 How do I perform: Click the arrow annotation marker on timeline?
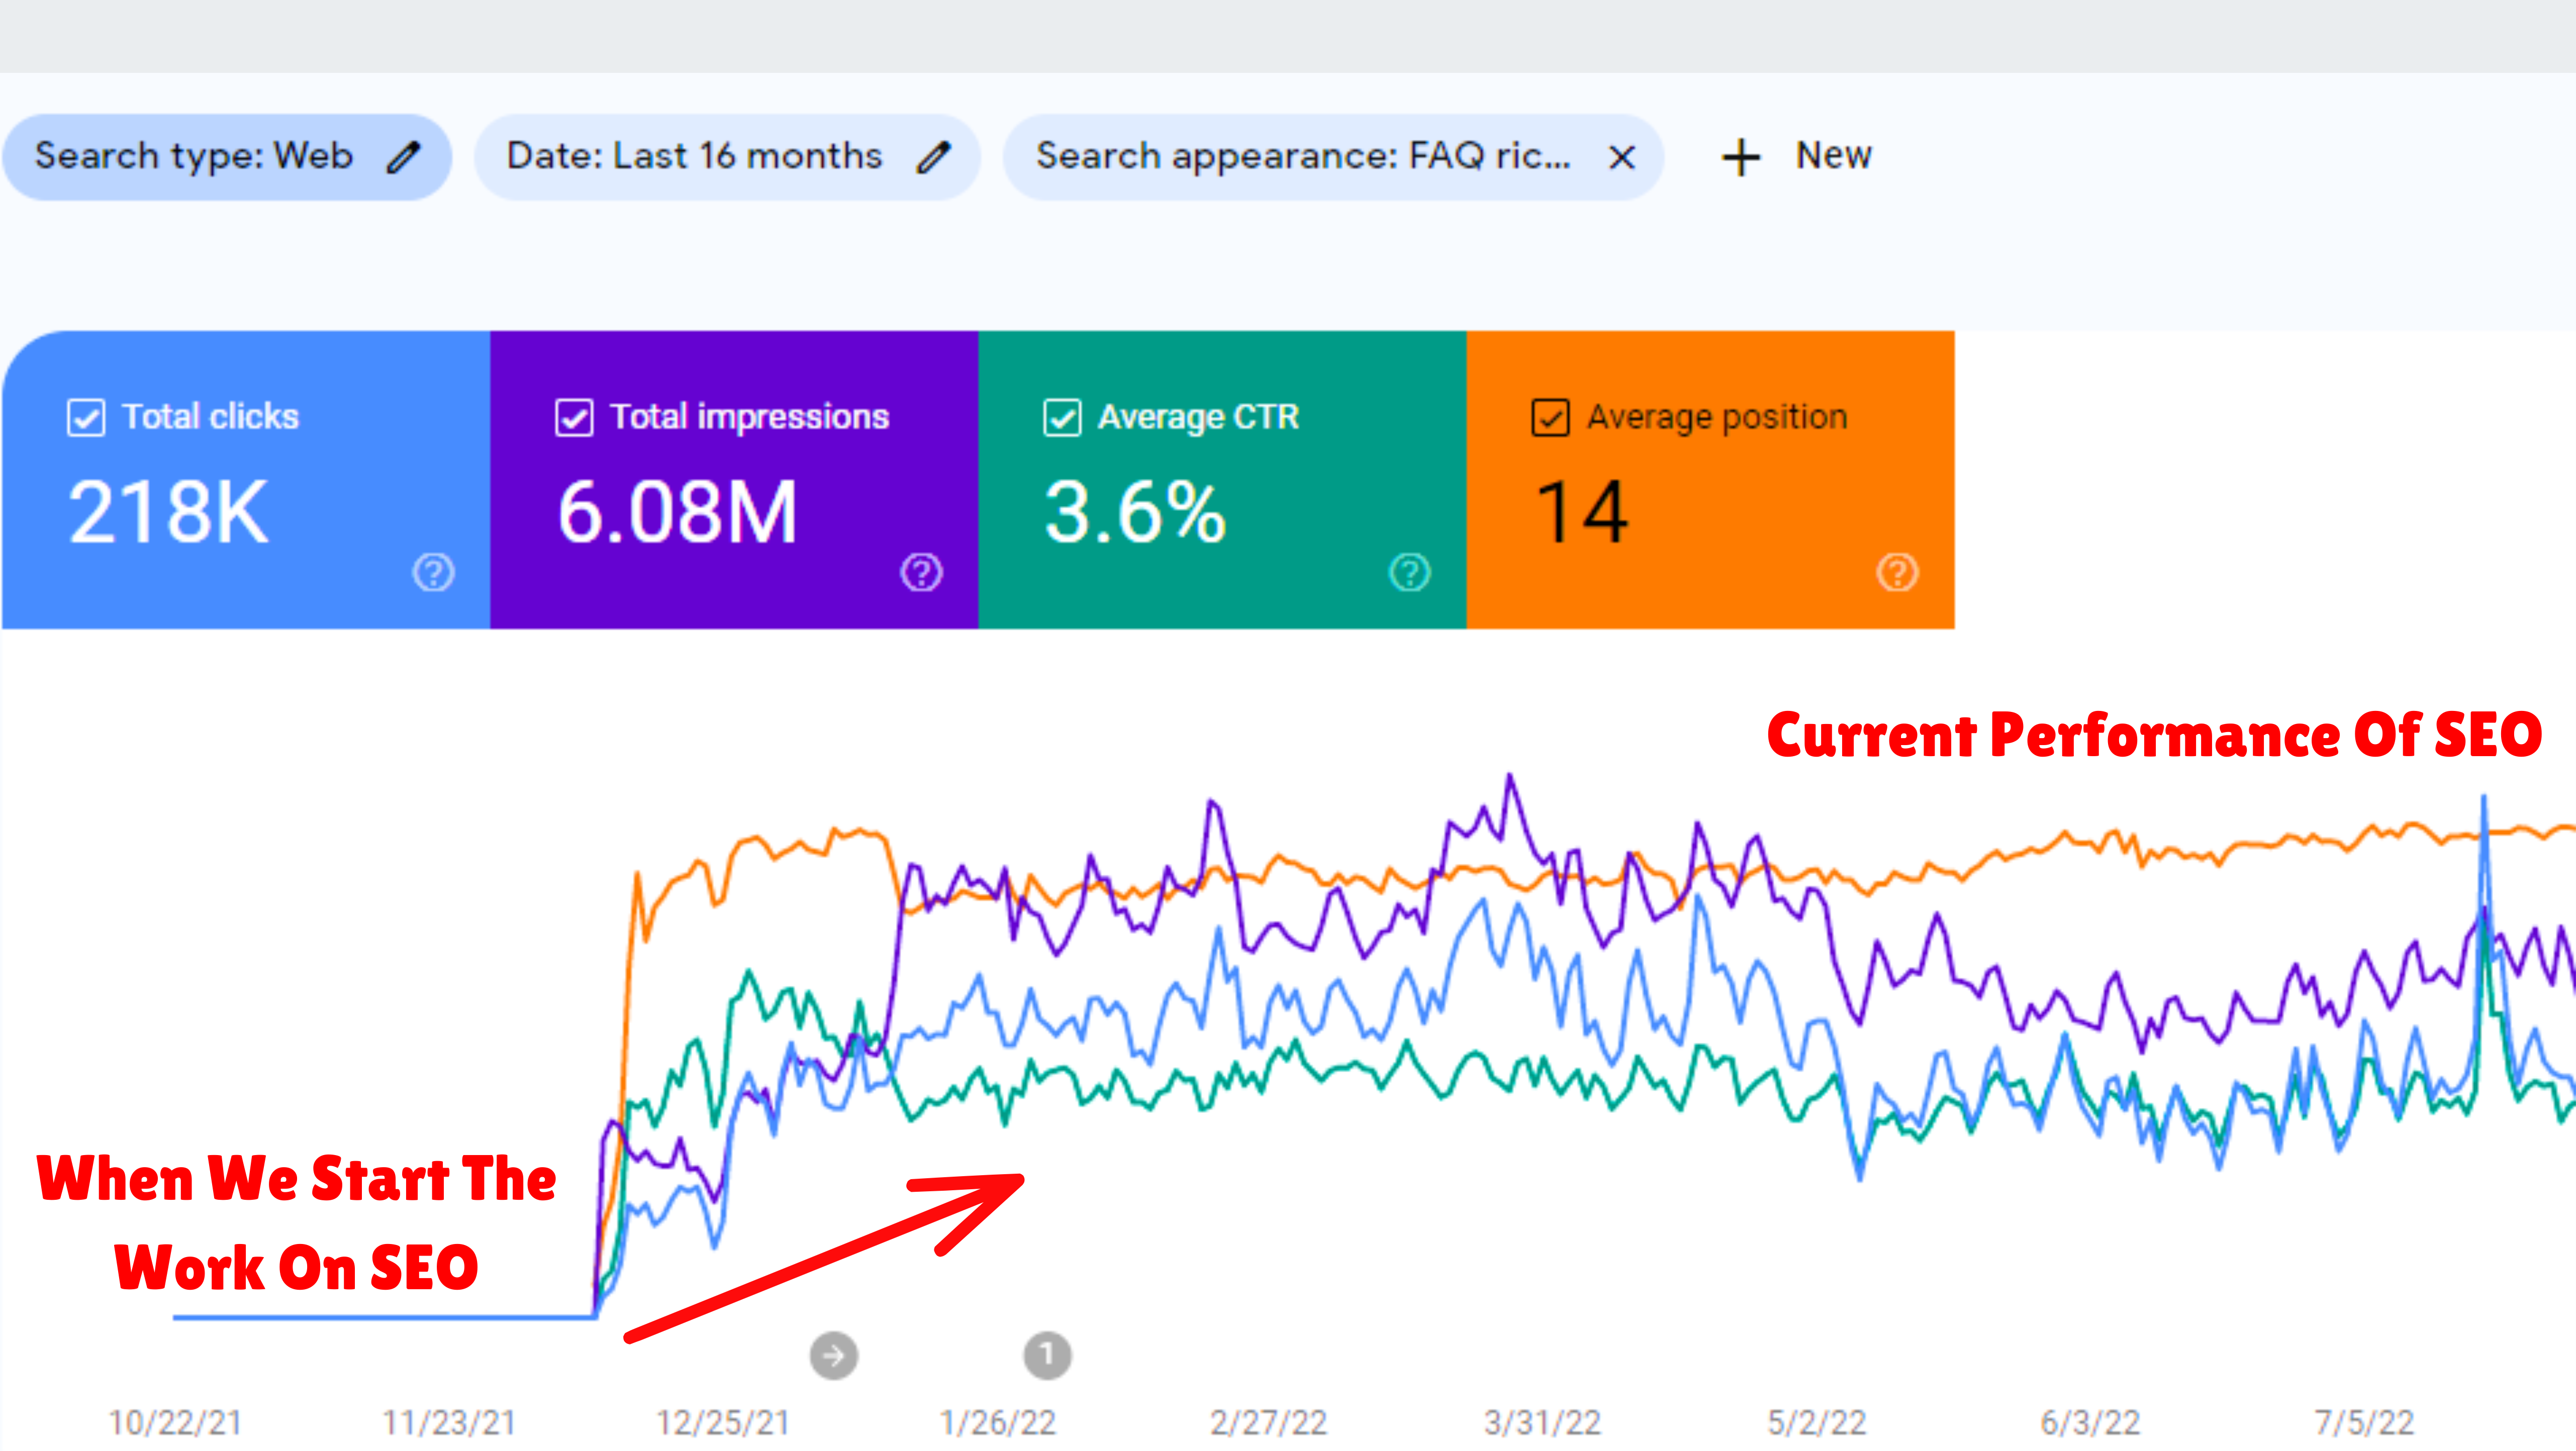click(833, 1355)
